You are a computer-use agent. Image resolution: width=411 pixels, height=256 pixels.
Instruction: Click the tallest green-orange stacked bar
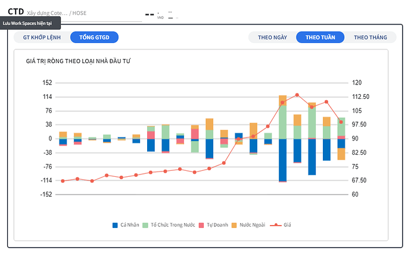[282, 117]
